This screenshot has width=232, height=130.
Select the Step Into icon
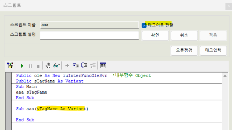coord(76,66)
